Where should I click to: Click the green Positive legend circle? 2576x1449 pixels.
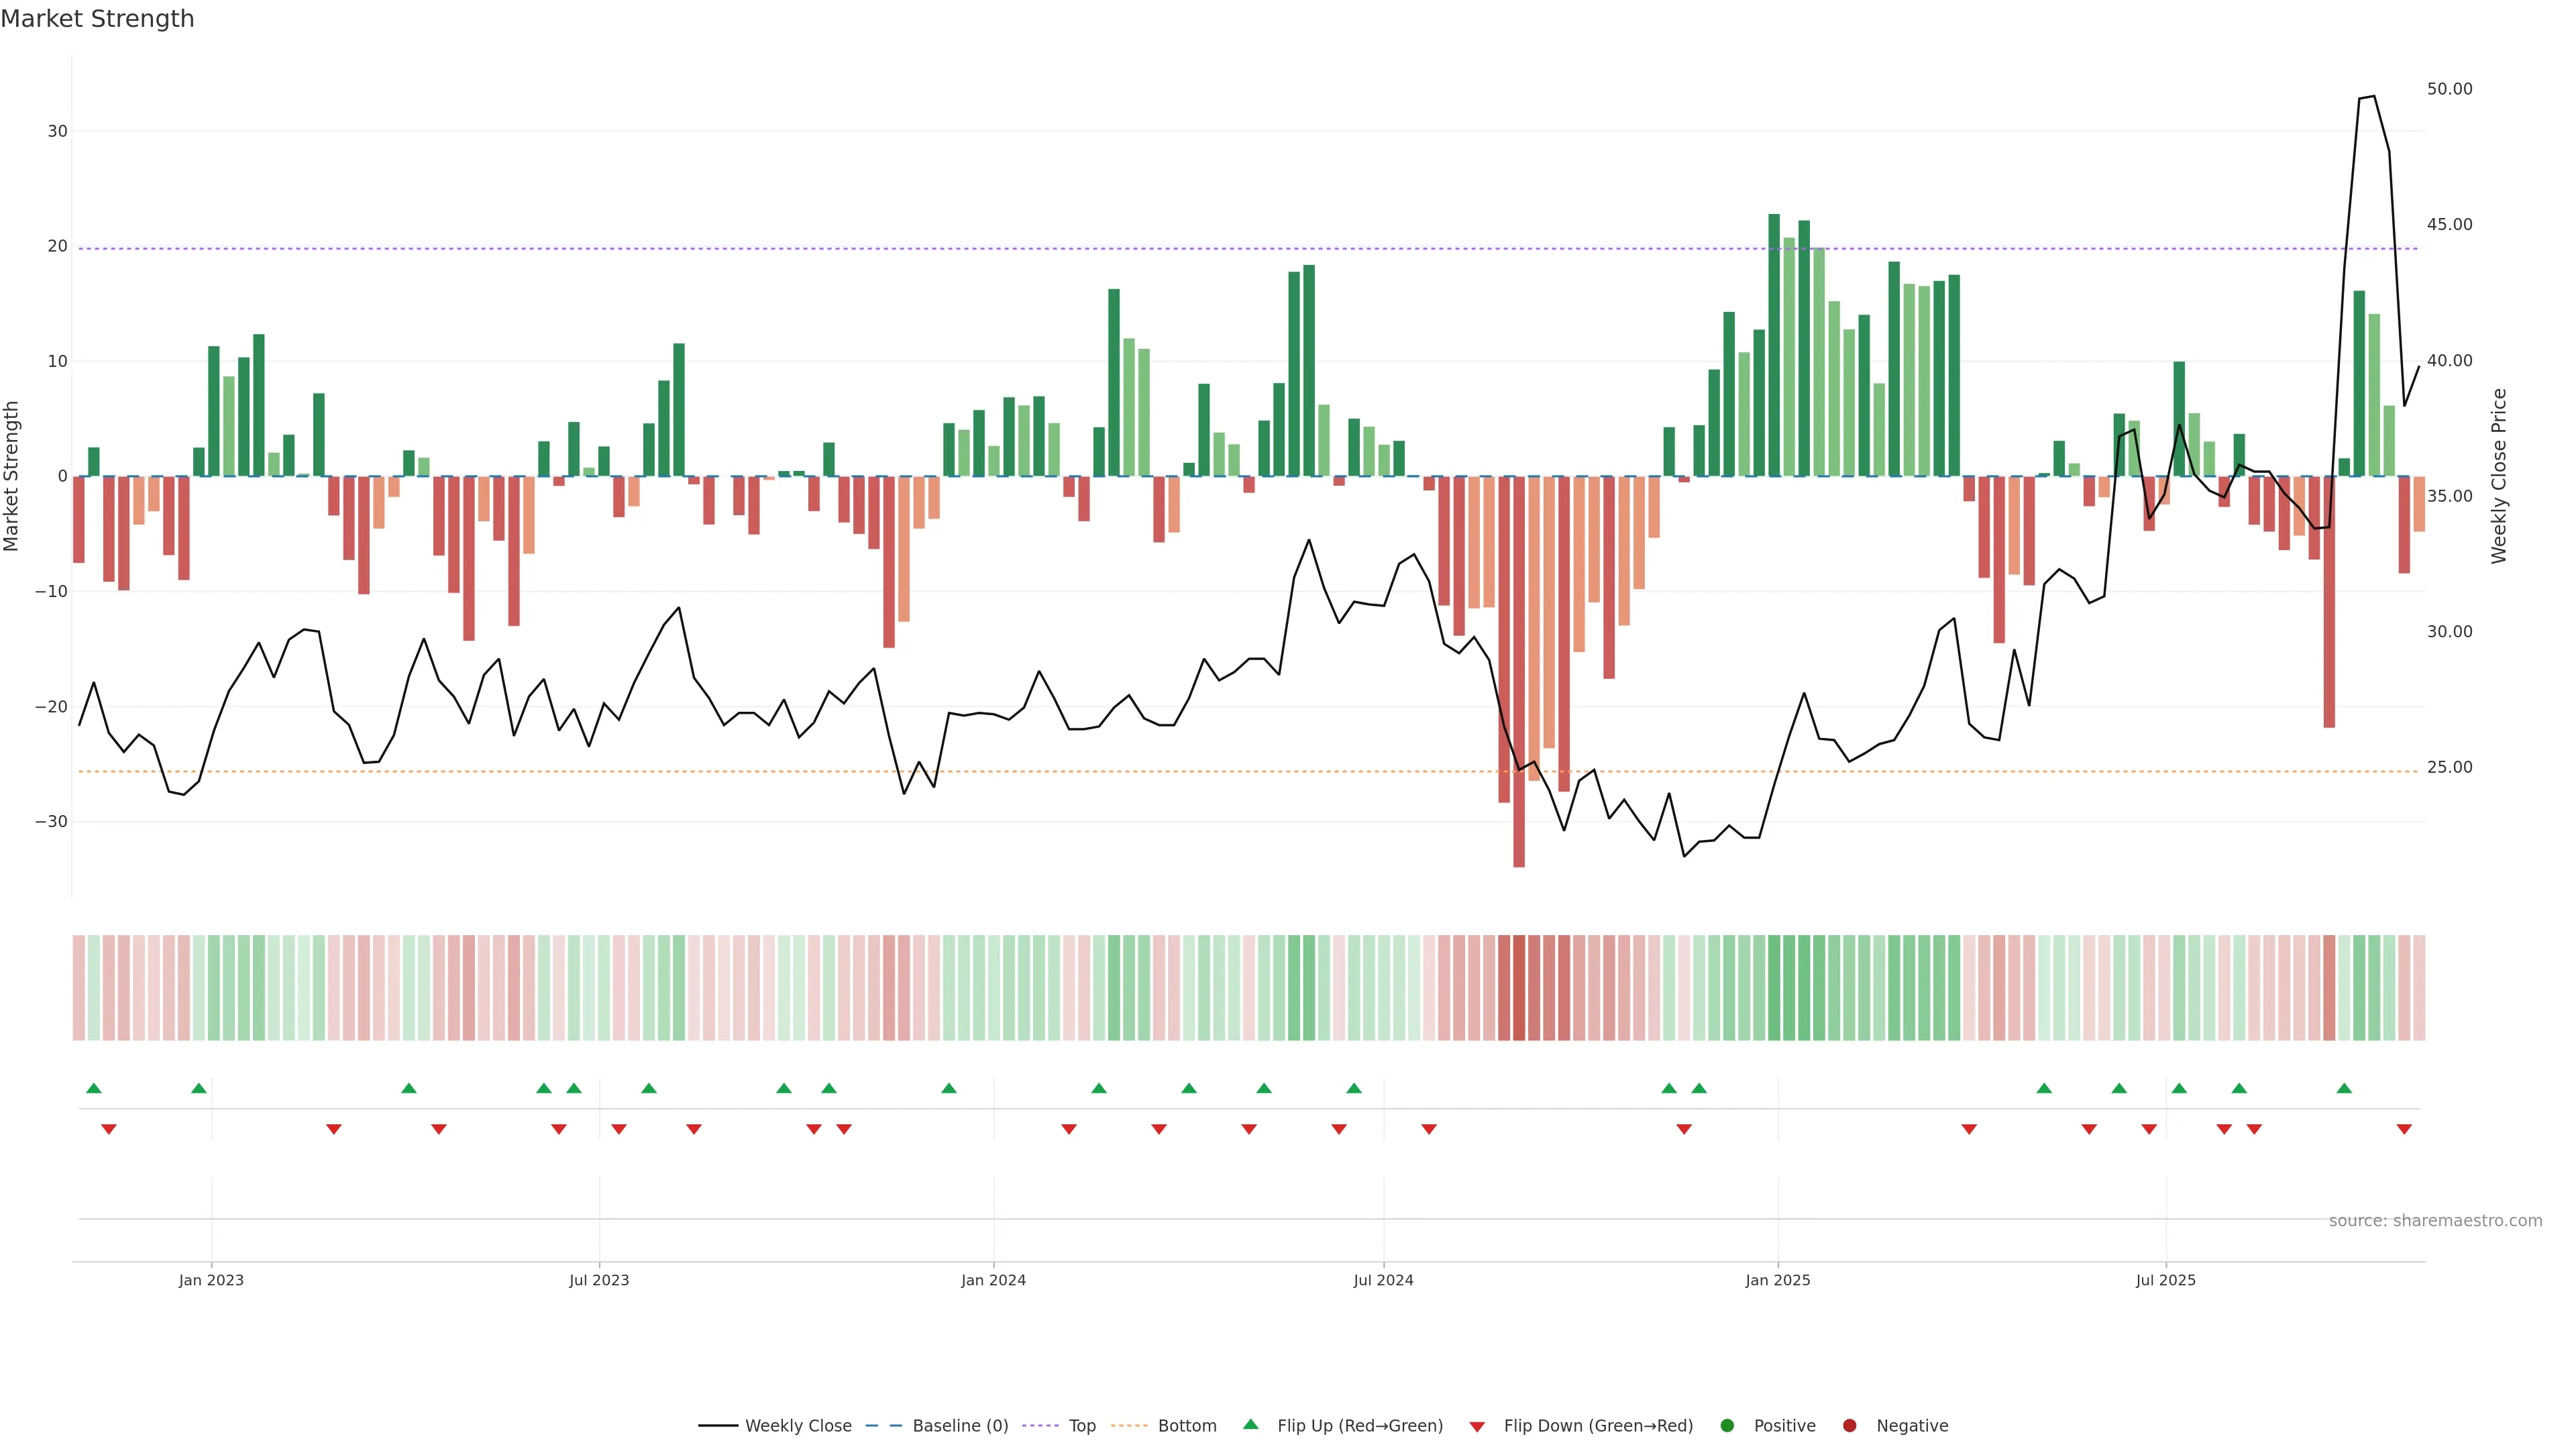[x=1727, y=1425]
